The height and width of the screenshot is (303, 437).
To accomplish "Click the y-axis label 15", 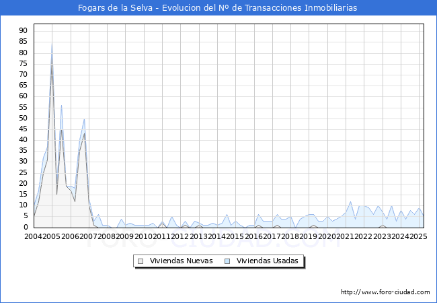I will point(23,194).
